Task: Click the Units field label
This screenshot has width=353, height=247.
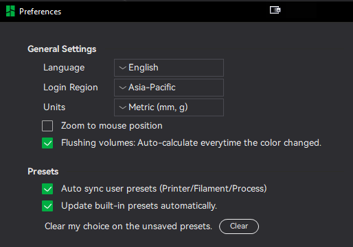Action: [54, 107]
